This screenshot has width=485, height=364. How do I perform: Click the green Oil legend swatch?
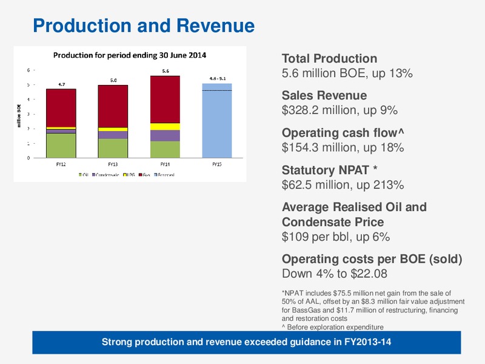[x=81, y=175]
